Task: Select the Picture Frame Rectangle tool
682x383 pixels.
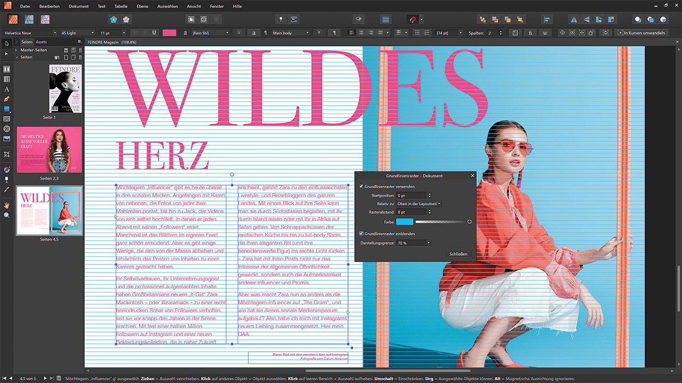Action: click(x=6, y=119)
